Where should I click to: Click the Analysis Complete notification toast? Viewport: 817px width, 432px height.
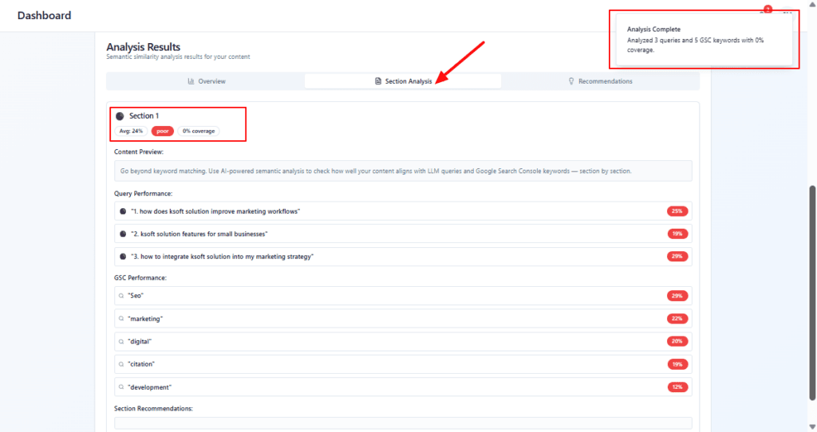click(701, 40)
